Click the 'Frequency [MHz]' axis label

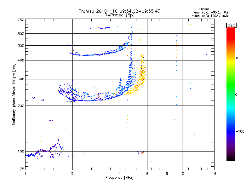119,178
